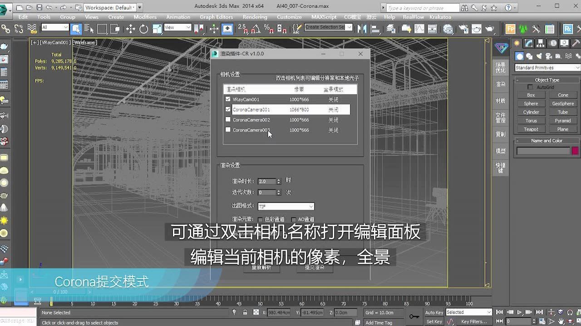This screenshot has height=326, width=581.
Task: Open the Rendering menu
Action: tap(255, 17)
